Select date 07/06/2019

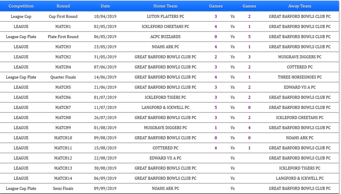(x=105, y=67)
